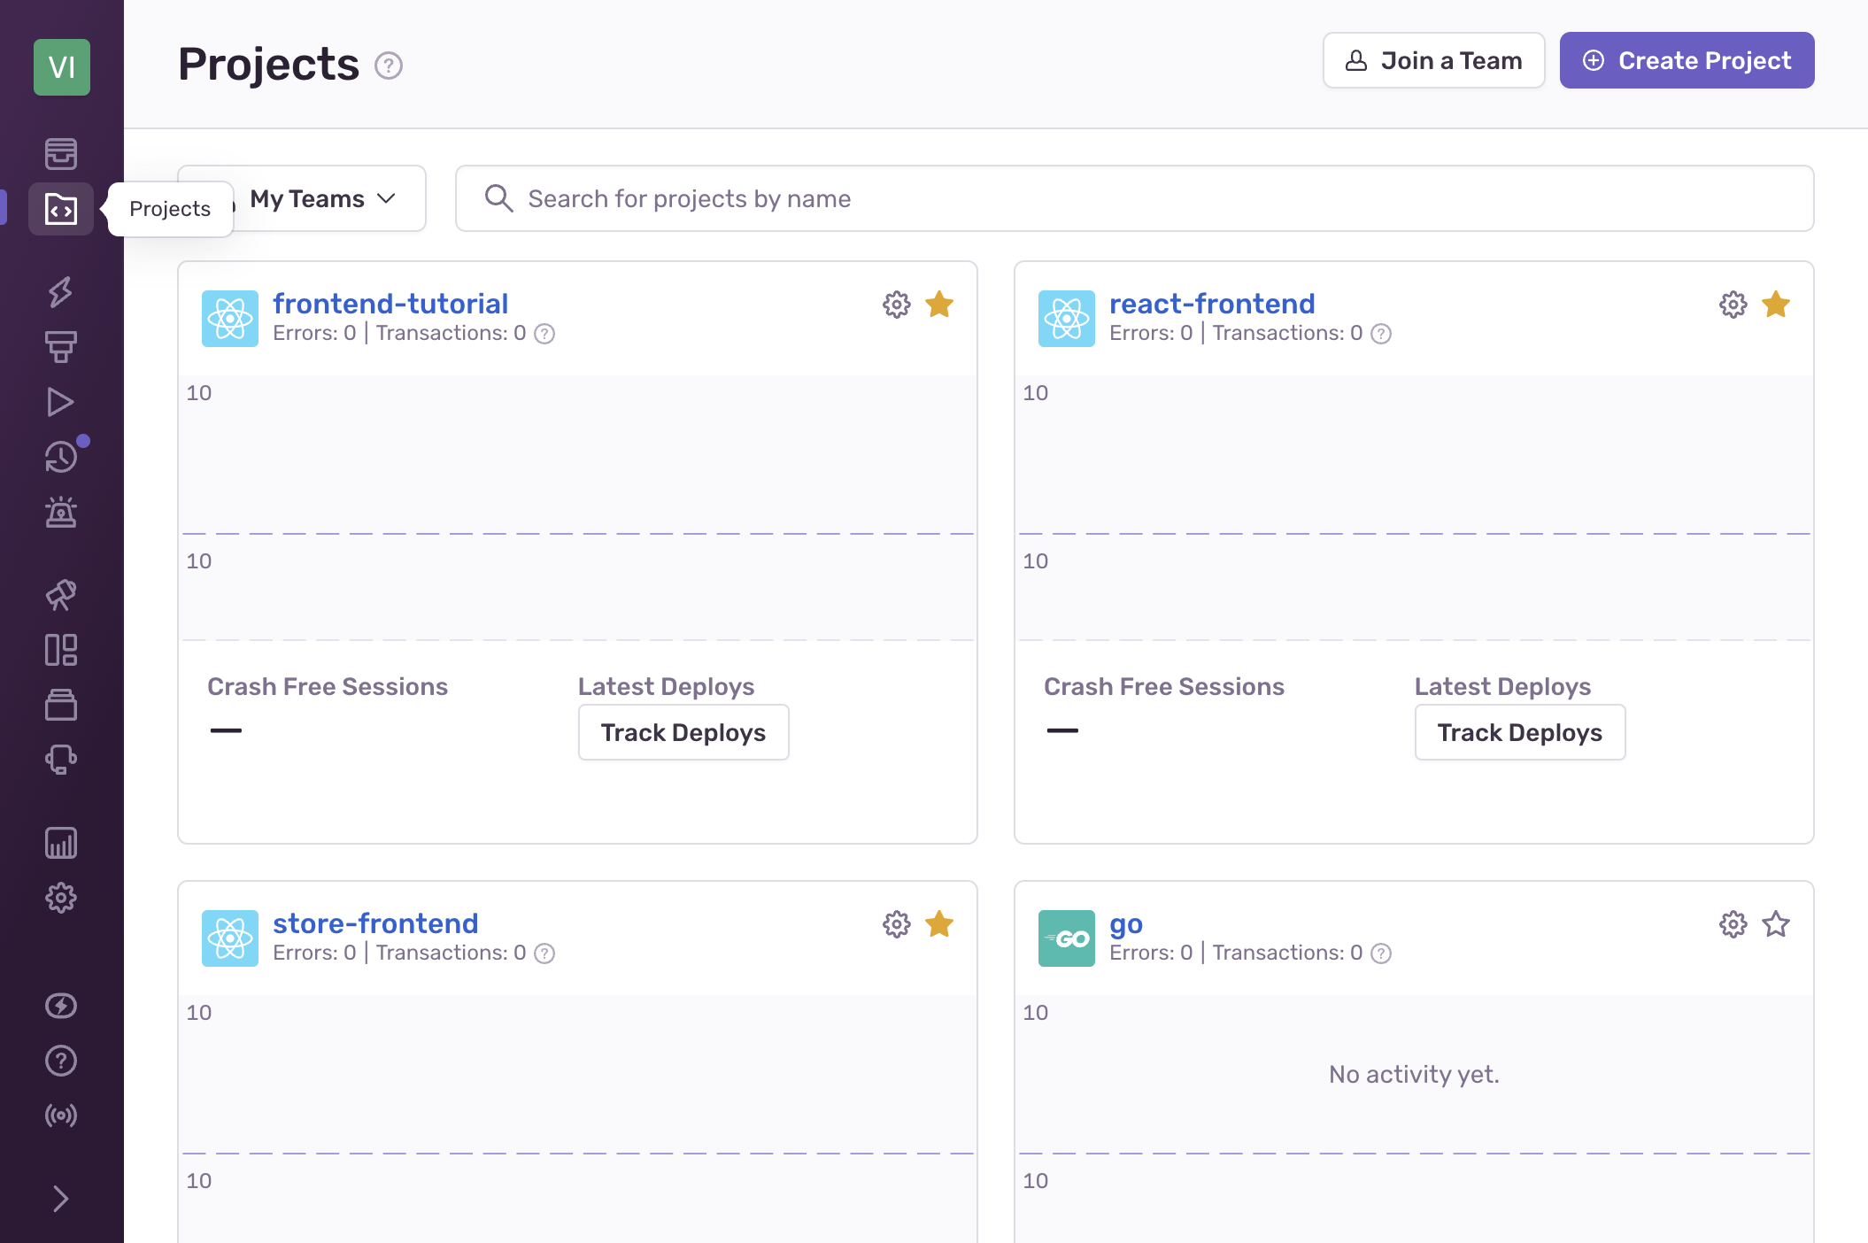Open the Stats bar chart icon
This screenshot has height=1243, width=1868.
coord(61,843)
